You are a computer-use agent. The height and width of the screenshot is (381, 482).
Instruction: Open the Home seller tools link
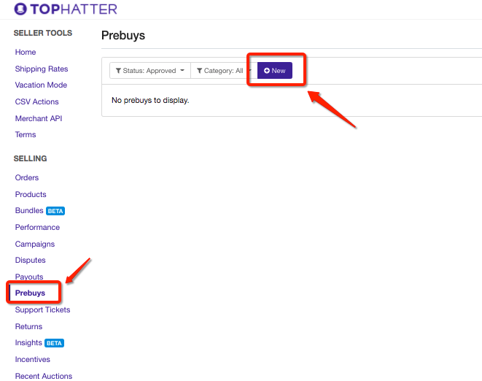point(26,52)
